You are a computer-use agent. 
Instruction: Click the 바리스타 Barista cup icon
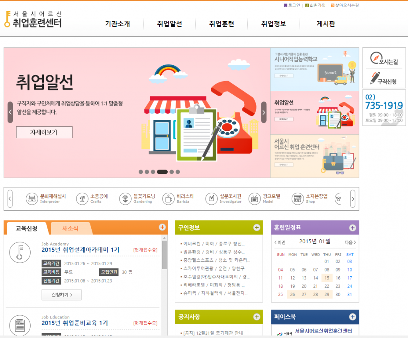pos(168,198)
